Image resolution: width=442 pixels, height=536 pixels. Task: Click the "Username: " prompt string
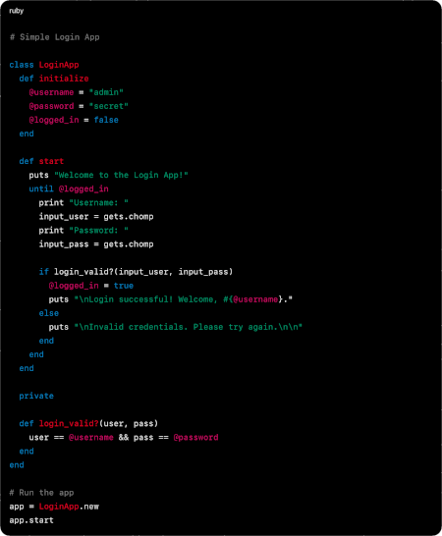[99, 203]
